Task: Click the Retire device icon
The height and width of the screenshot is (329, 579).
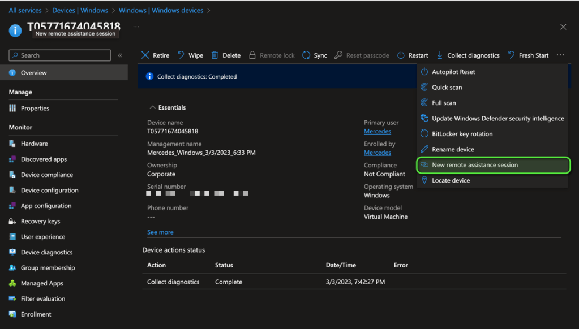Action: 145,55
